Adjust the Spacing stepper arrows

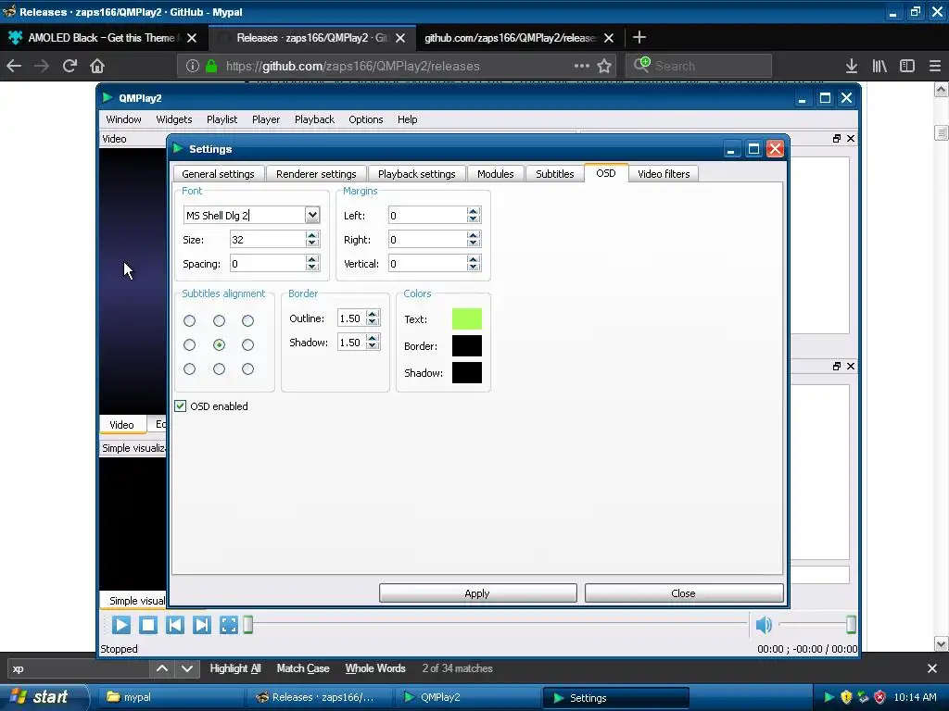[x=312, y=264]
